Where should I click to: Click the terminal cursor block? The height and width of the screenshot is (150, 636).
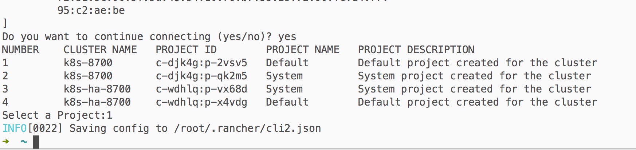pos(36,142)
